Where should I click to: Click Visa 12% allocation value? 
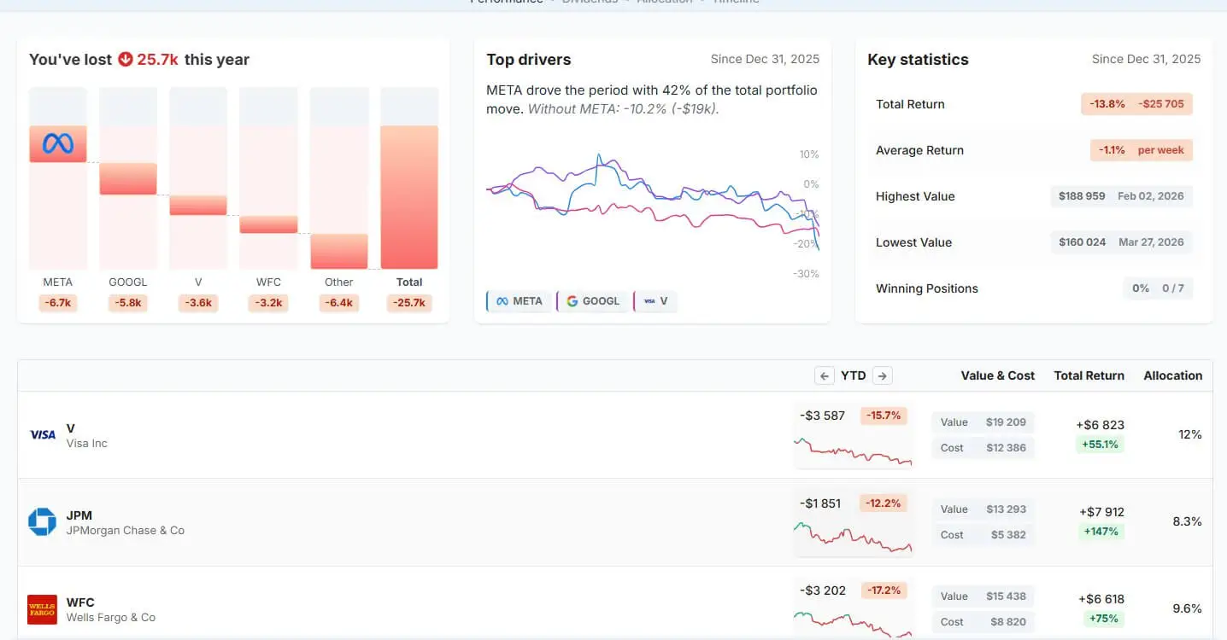click(x=1189, y=434)
